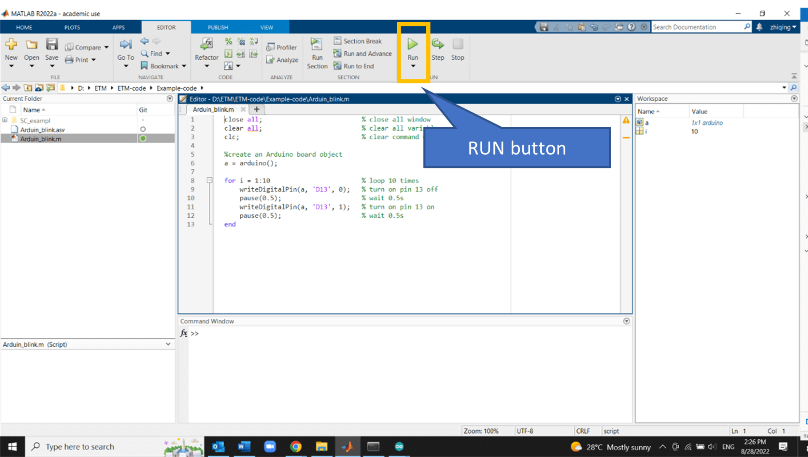
Task: Open Chrome from the Windows taskbar
Action: 296,446
